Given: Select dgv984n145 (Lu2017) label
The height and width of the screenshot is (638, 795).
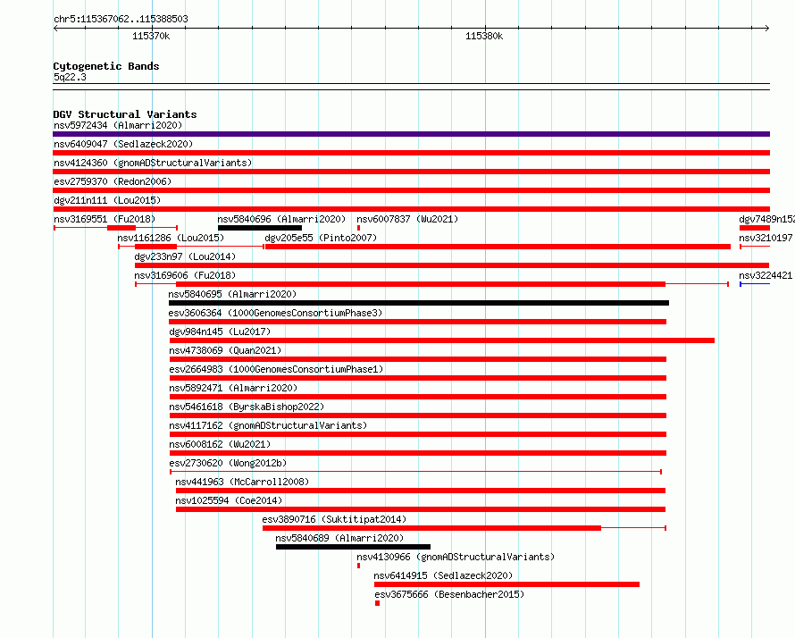Looking at the screenshot, I should (x=220, y=332).
